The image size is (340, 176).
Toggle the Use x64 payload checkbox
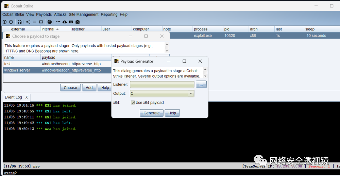pos(133,103)
